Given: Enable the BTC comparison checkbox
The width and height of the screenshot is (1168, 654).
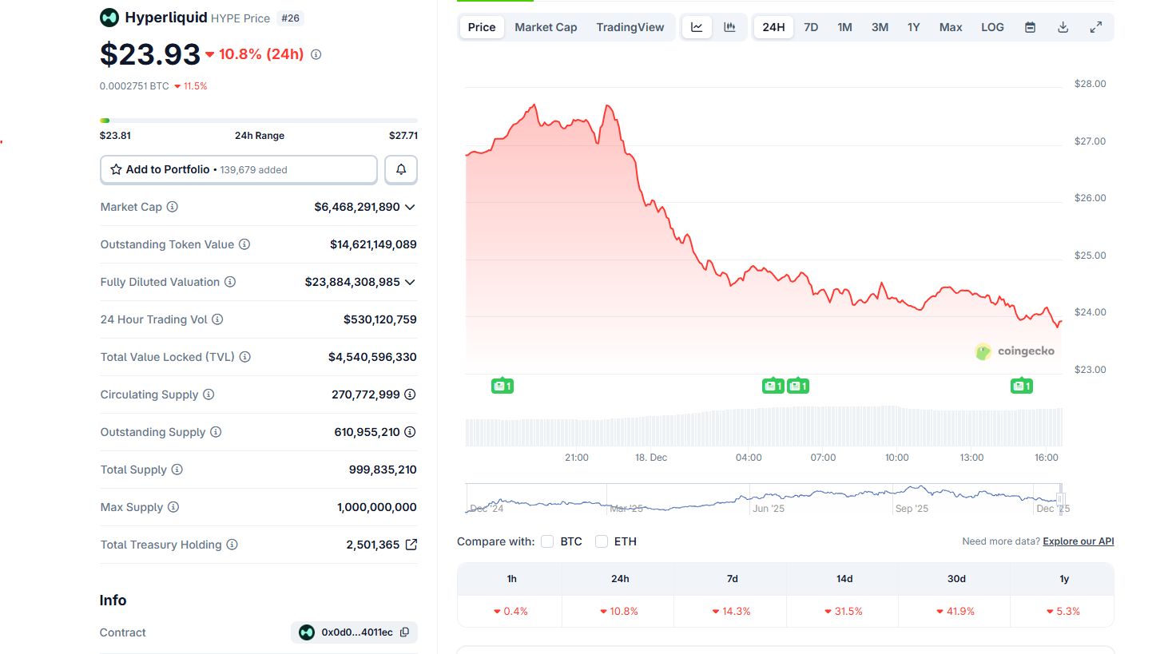Looking at the screenshot, I should click(547, 541).
